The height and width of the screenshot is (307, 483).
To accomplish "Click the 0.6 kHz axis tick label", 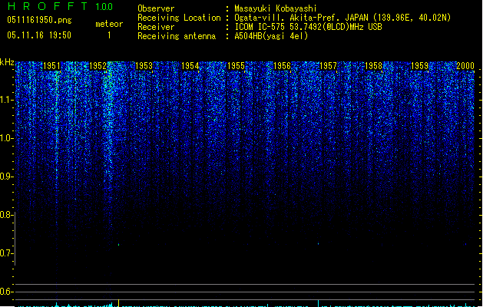I will click(6, 292).
